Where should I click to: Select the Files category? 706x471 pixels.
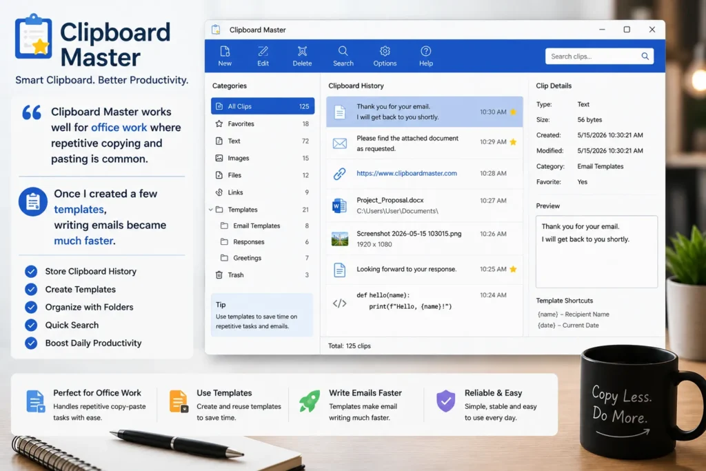pos(263,175)
